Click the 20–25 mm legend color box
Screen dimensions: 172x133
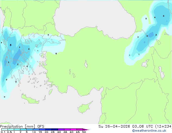pyautogui.click(x=49, y=129)
